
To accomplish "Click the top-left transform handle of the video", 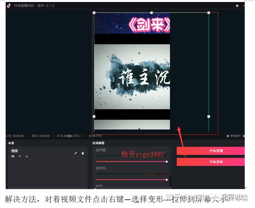I will [x=94, y=13].
